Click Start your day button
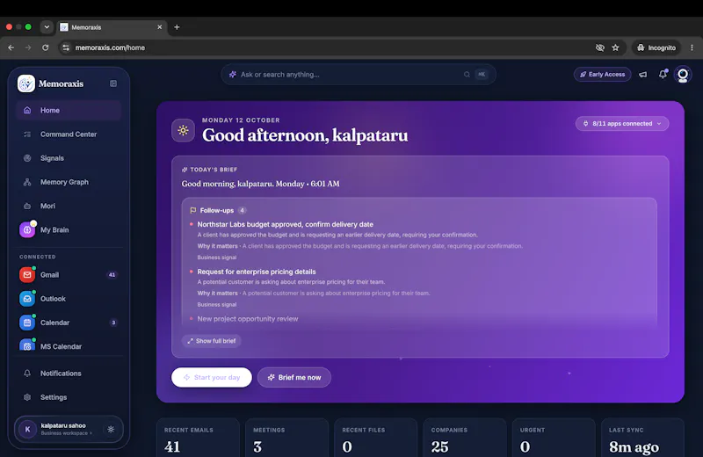 tap(212, 377)
